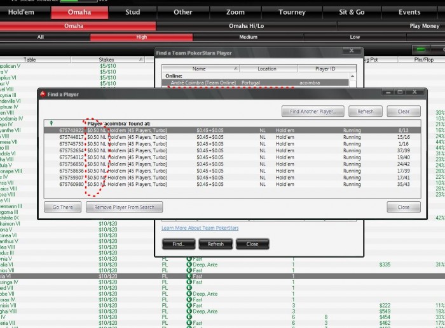Select tournament 675754312 row
The image size is (445, 328).
[x=232, y=157]
